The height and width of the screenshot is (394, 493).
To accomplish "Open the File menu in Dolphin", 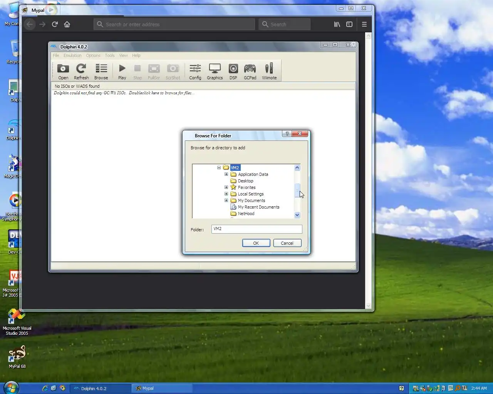I will tap(56, 55).
